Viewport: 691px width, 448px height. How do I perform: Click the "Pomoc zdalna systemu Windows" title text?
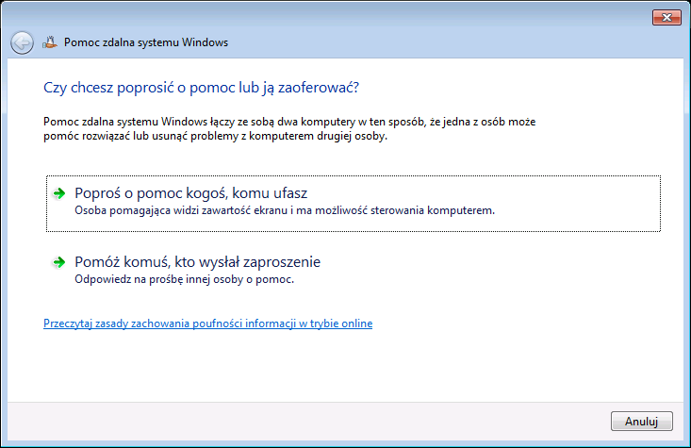[145, 42]
